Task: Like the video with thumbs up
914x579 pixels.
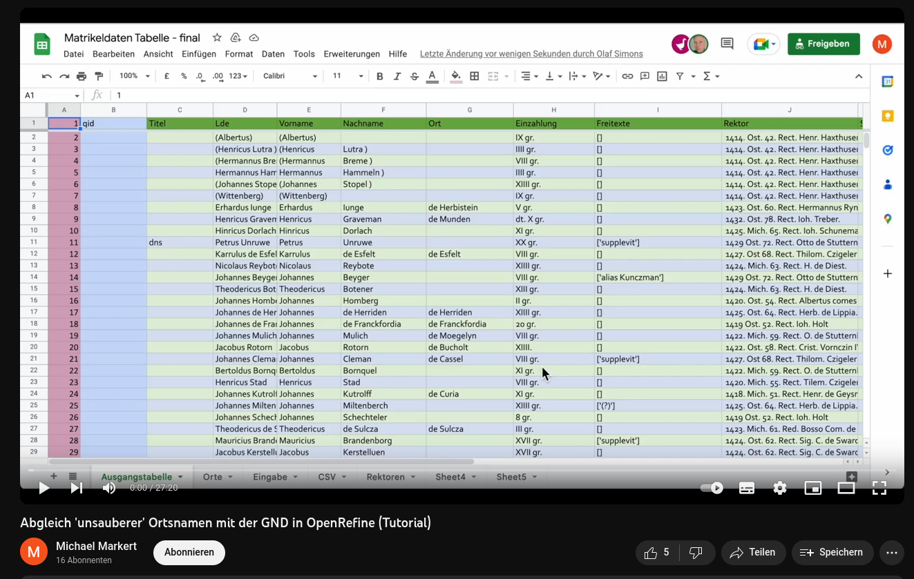Action: [x=657, y=553]
